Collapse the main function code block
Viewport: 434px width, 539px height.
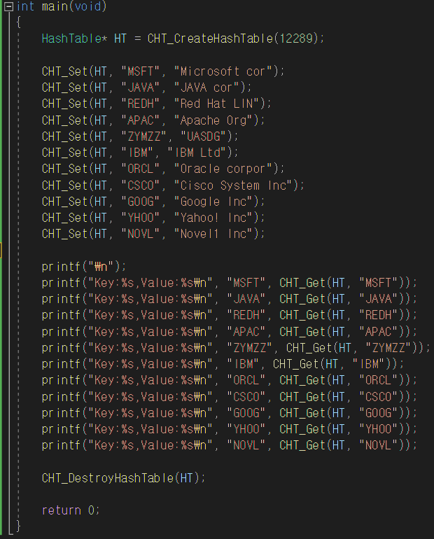[x=9, y=6]
